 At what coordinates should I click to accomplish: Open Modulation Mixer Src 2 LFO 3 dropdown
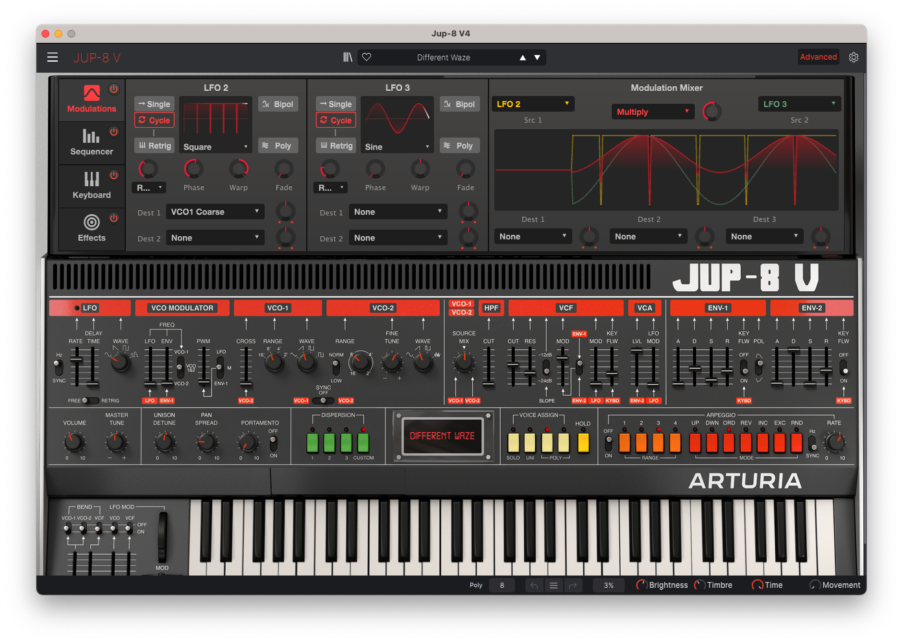tap(800, 104)
